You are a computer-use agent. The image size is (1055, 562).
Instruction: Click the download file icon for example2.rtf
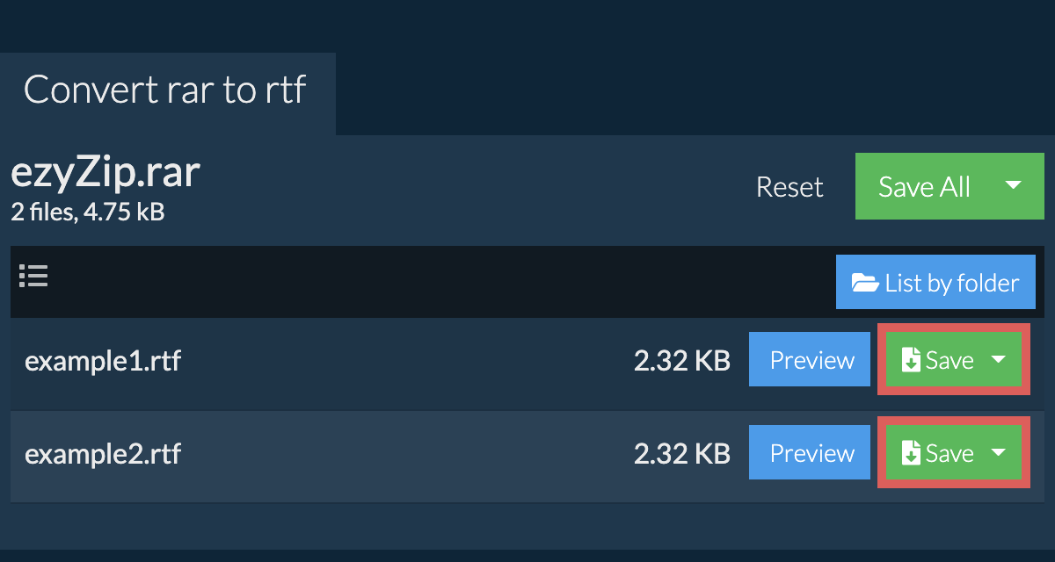click(912, 453)
